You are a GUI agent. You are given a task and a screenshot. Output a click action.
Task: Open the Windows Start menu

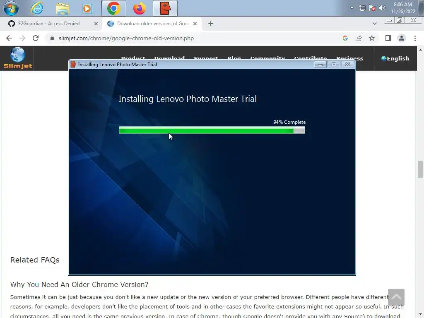(11, 8)
